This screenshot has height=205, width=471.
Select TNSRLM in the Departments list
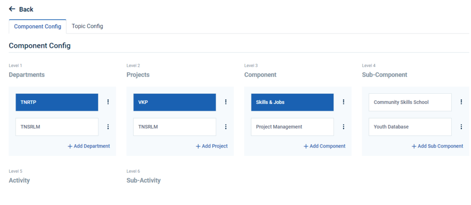coord(57,127)
